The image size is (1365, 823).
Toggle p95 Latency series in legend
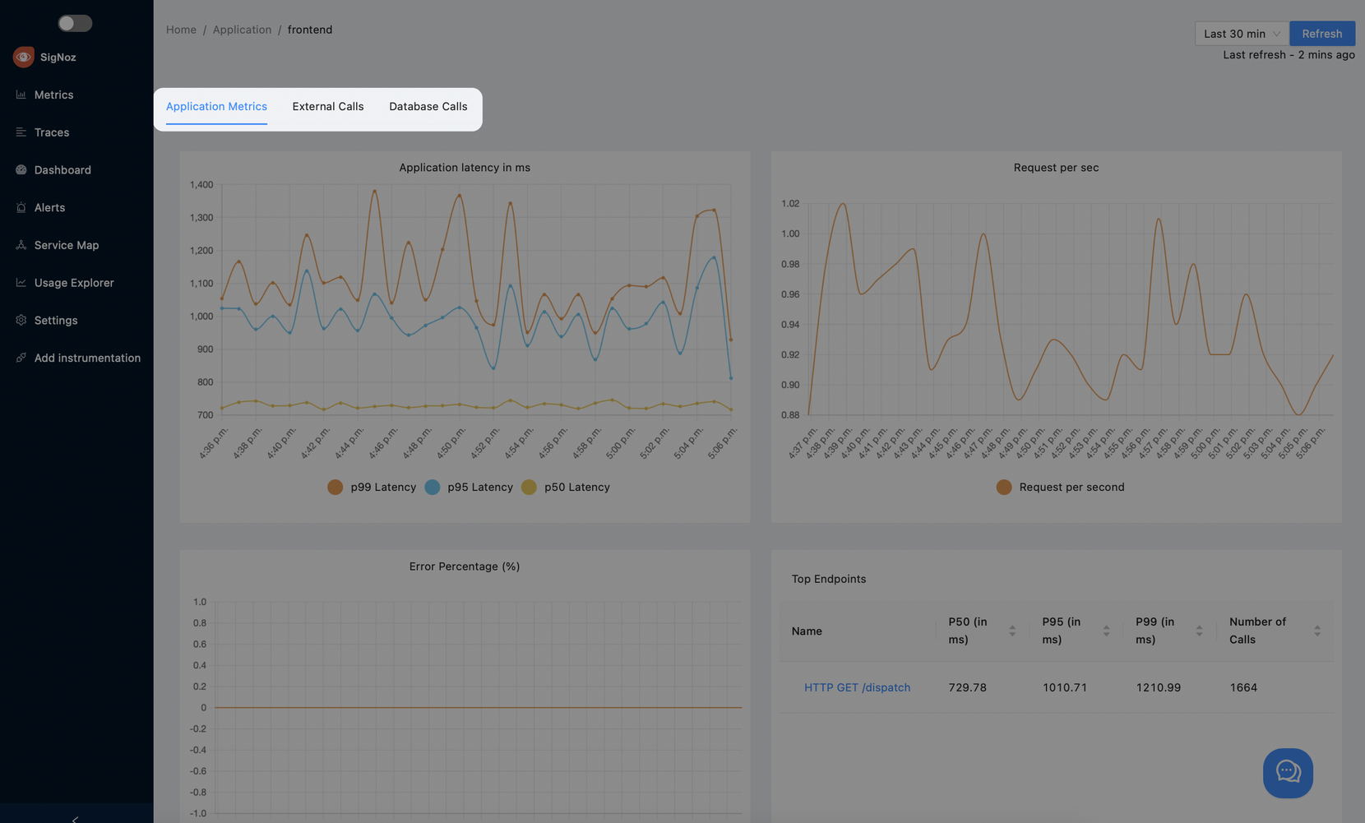click(x=433, y=488)
